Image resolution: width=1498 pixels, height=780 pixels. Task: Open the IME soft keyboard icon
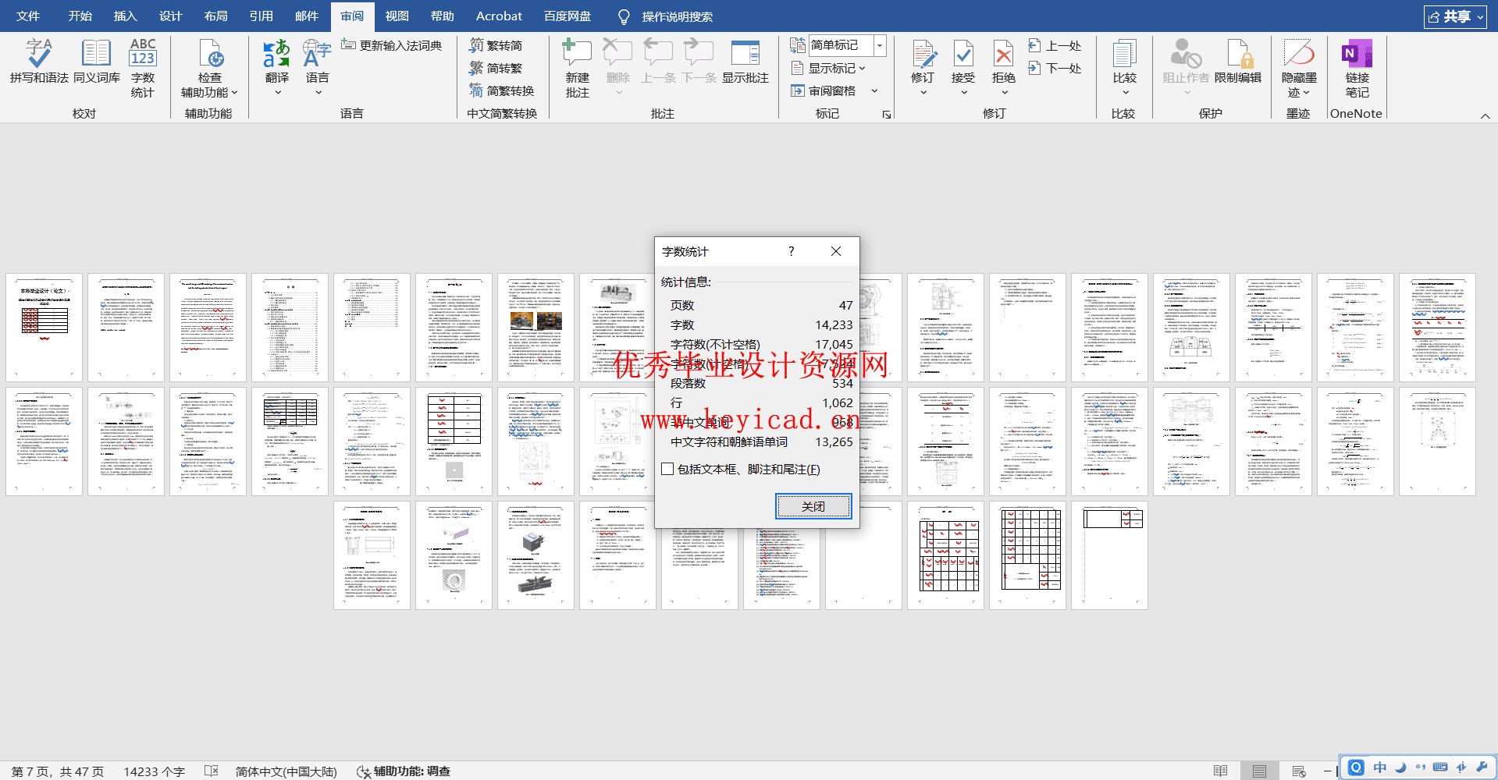coord(1441,768)
